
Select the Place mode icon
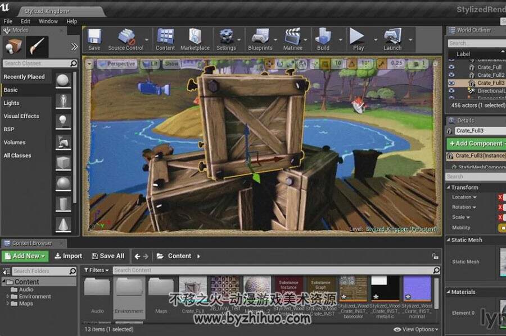click(x=13, y=47)
